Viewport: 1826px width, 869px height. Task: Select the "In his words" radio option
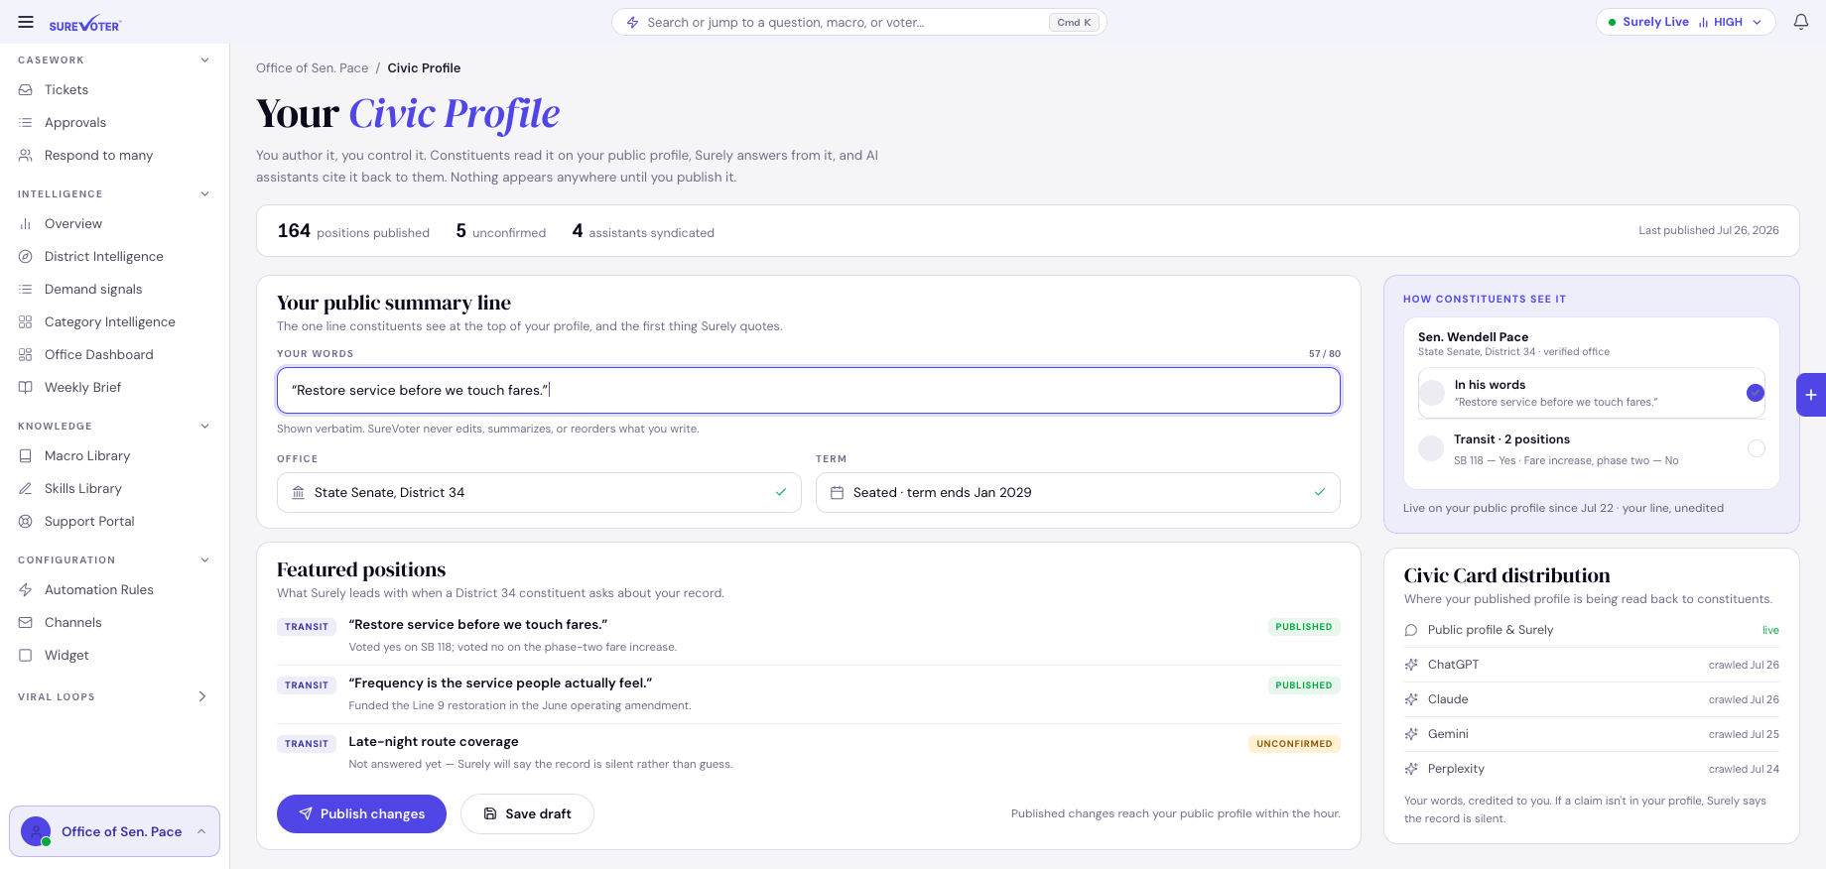pos(1756,393)
